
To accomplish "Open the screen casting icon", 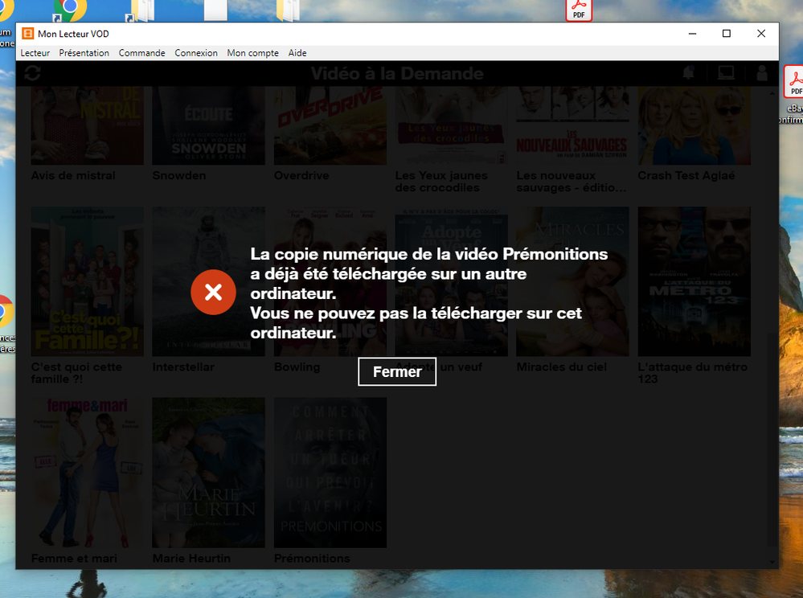I will pos(726,72).
